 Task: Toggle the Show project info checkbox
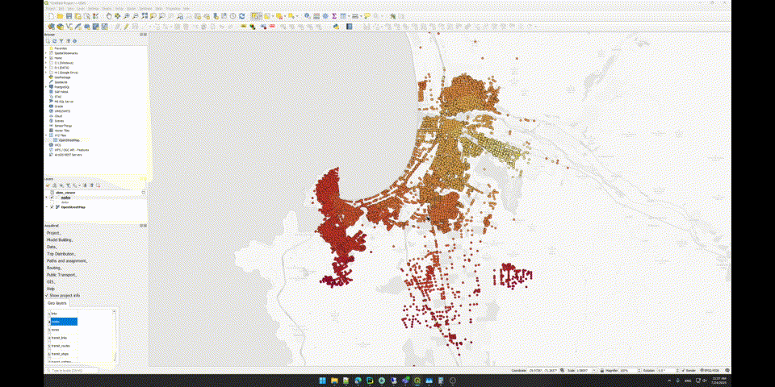coord(47,295)
